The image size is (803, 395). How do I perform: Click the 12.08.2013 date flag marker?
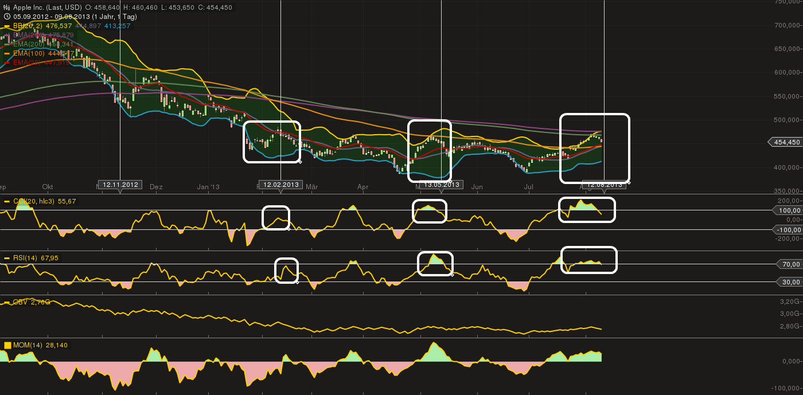[604, 185]
